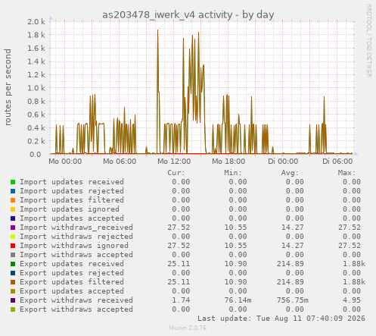Screen dimensions: 376x336
Task: Click the 'Di 06:00' time axis label
Action: pos(337,162)
